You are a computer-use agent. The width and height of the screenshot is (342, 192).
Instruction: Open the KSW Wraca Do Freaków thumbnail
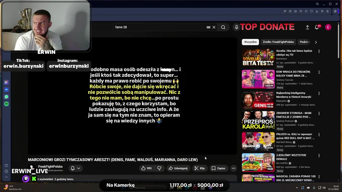[258, 79]
